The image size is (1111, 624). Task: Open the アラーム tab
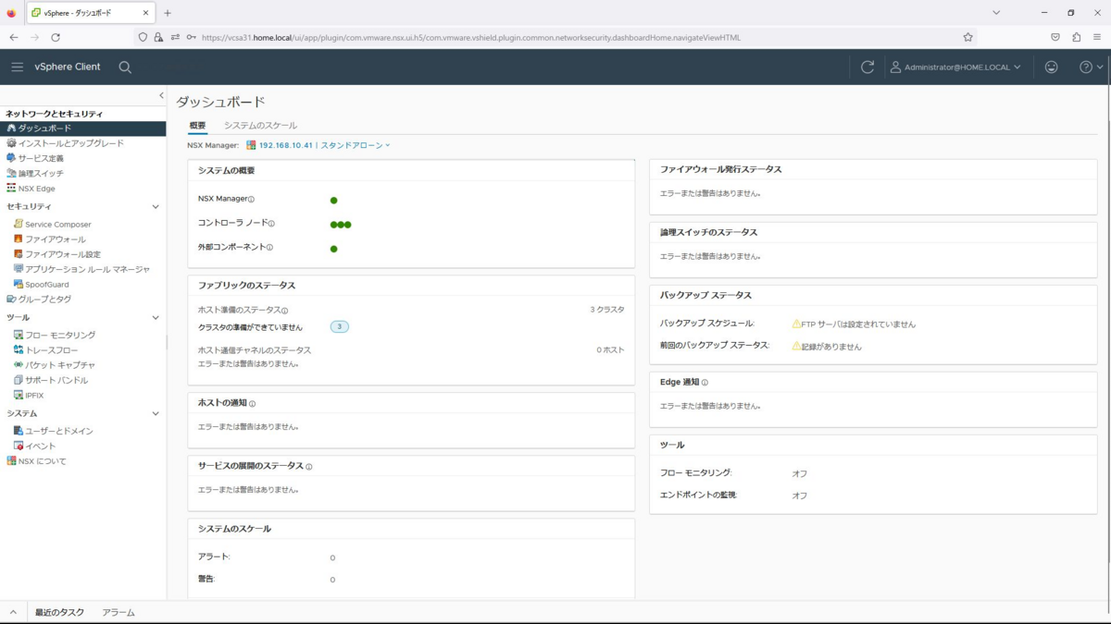(119, 612)
